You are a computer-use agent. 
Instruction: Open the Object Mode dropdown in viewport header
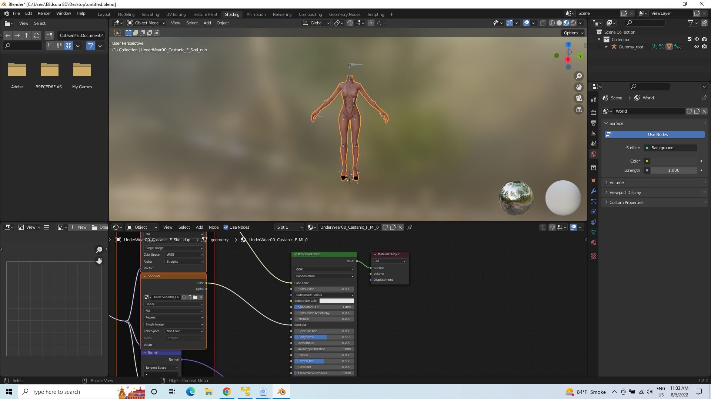[x=146, y=23]
